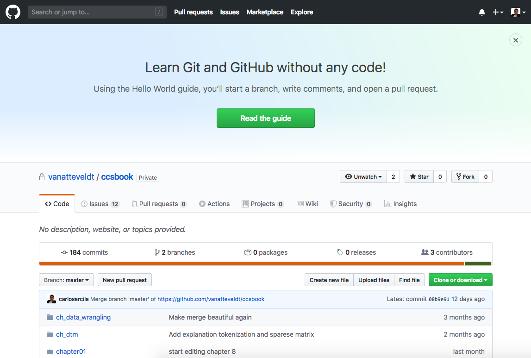This screenshot has width=531, height=358.
Task: Click carlosarcila commit author avatar
Action: pyautogui.click(x=51, y=299)
